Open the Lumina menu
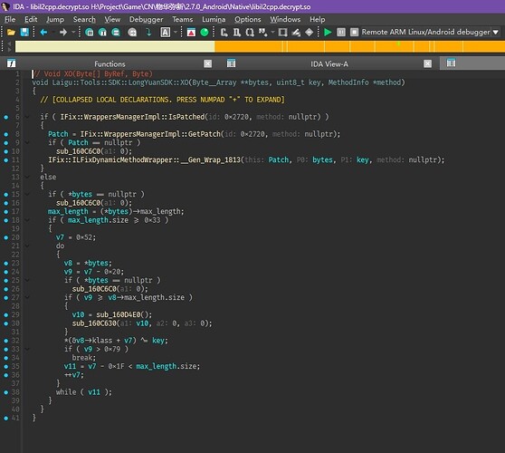This screenshot has width=505, height=453. [214, 19]
